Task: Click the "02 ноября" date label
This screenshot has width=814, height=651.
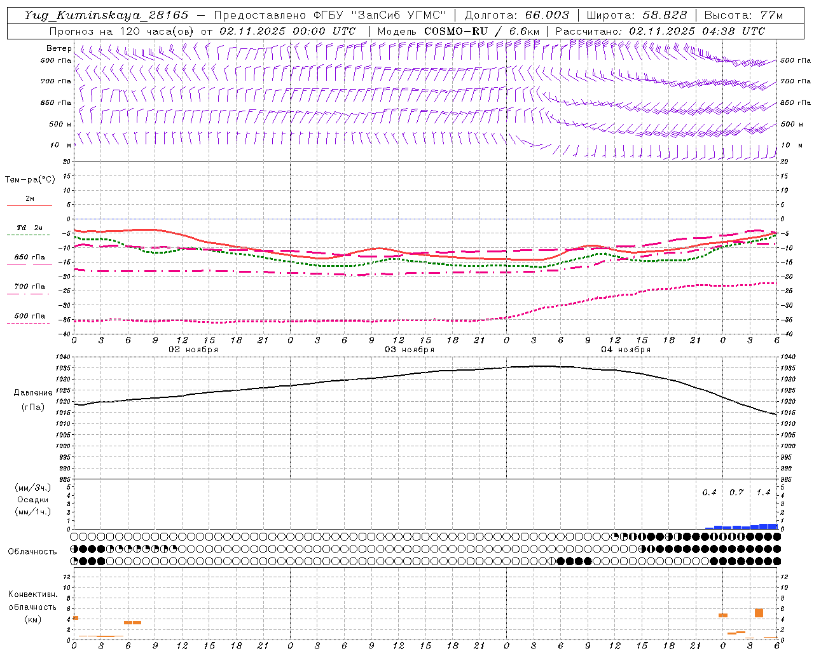Action: point(193,350)
